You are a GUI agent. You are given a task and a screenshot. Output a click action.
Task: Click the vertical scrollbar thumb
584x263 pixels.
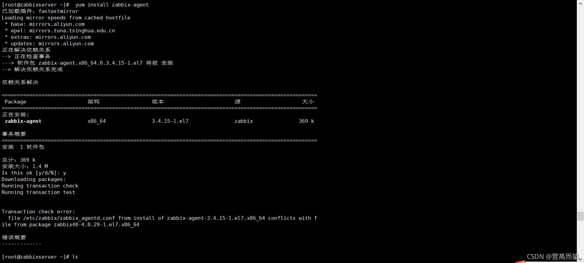580,216
